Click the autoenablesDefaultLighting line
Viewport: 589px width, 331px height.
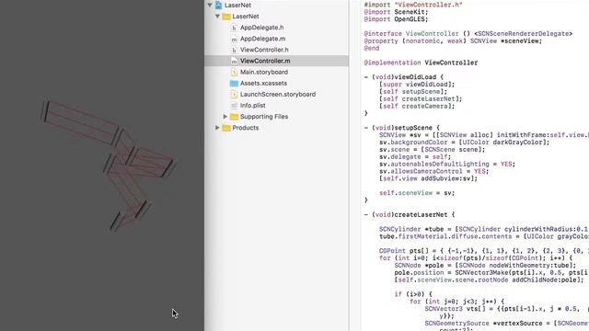pyautogui.click(x=447, y=164)
